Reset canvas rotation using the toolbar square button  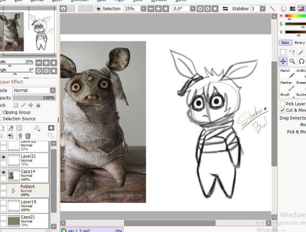[x=215, y=8]
